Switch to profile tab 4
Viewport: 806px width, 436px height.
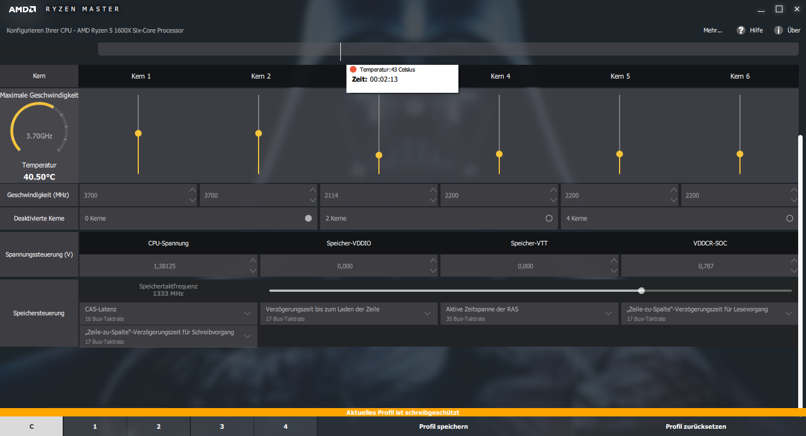click(285, 426)
